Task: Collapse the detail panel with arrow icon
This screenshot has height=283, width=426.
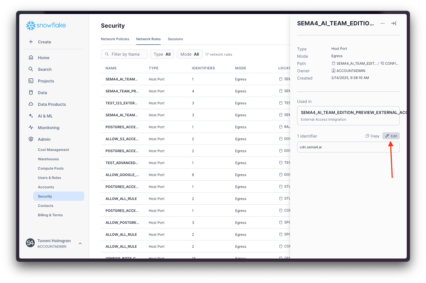Action: coord(394,23)
